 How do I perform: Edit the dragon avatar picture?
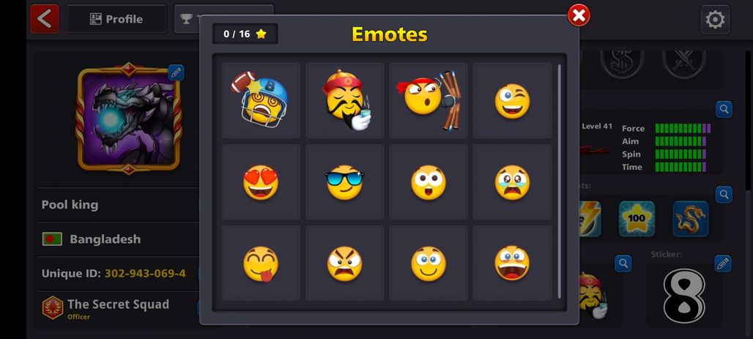pyautogui.click(x=177, y=72)
